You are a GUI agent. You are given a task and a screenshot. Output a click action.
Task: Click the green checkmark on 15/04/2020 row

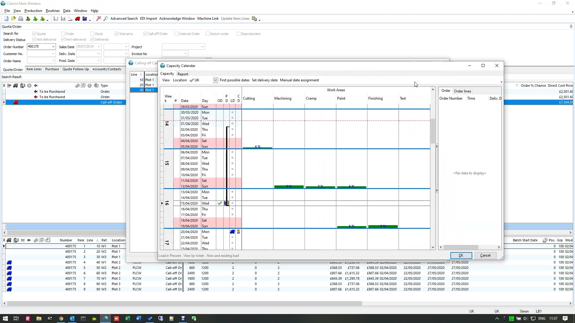pyautogui.click(x=220, y=203)
